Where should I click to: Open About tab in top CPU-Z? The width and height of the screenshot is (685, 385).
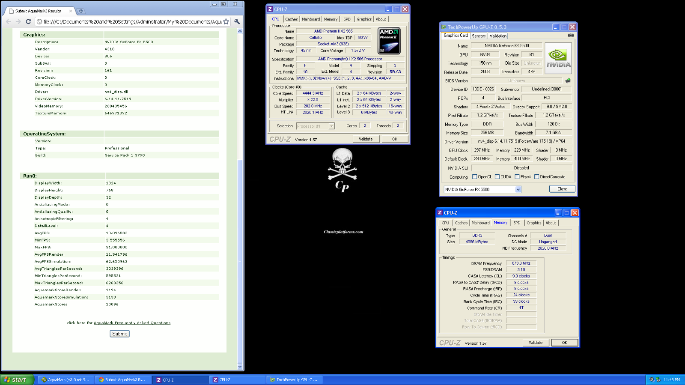click(x=381, y=19)
